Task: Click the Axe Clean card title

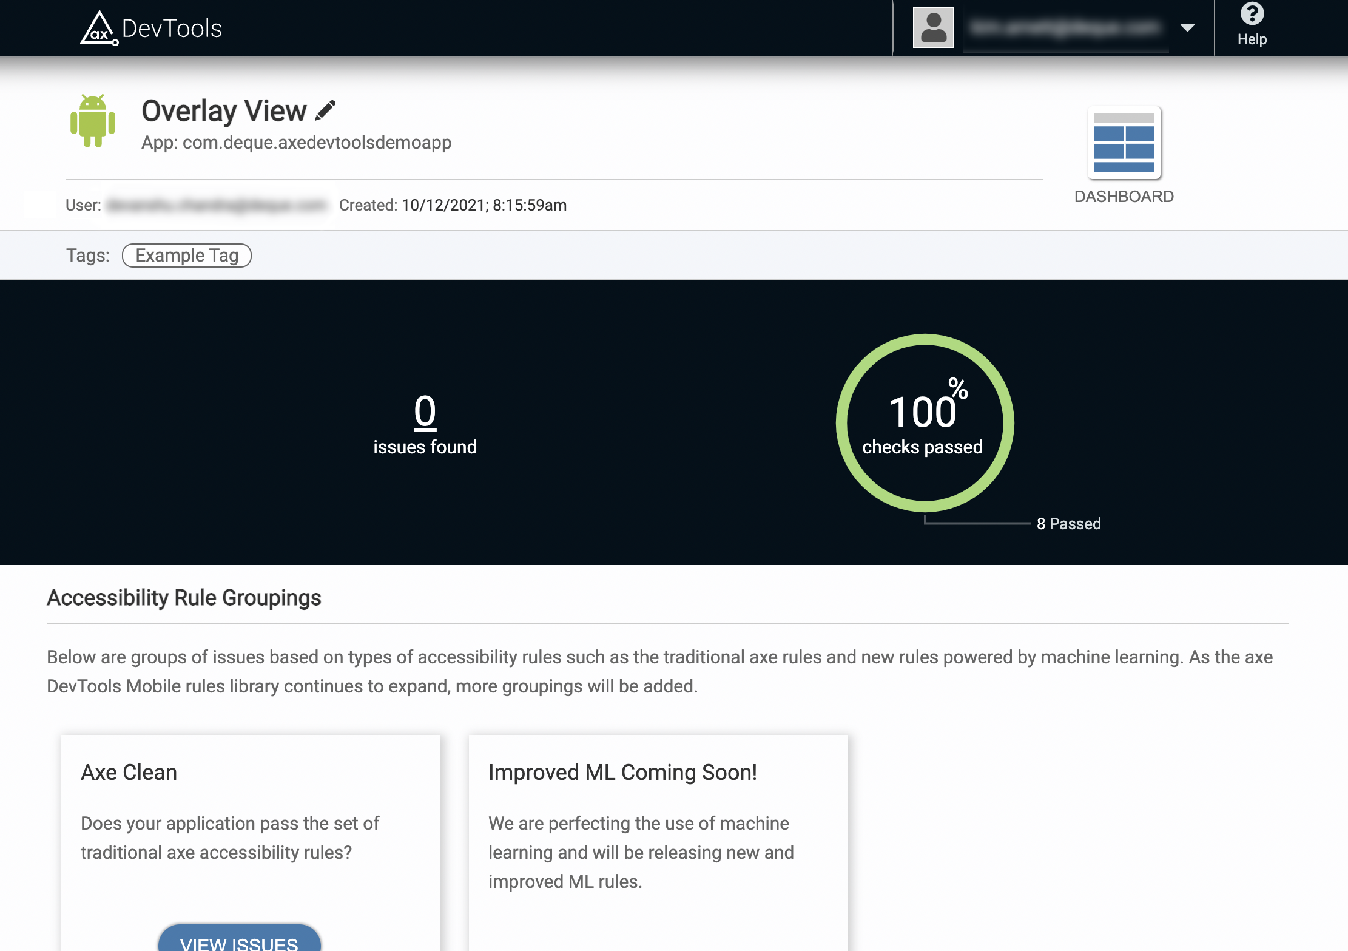Action: (129, 772)
